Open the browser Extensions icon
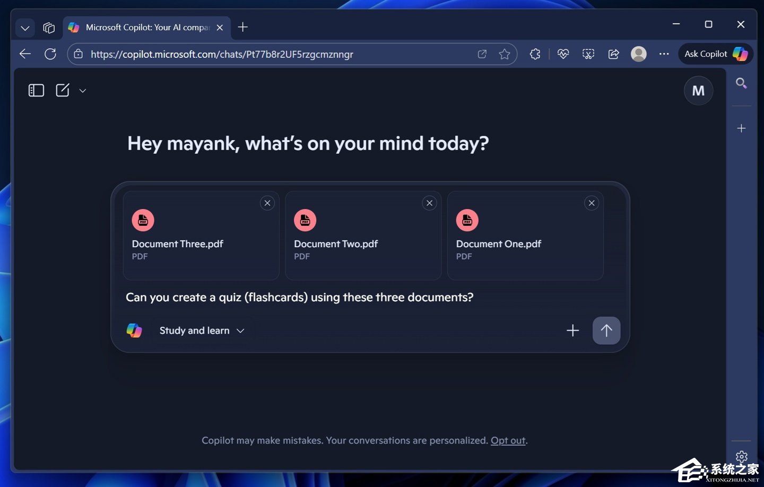The image size is (764, 487). pyautogui.click(x=535, y=54)
